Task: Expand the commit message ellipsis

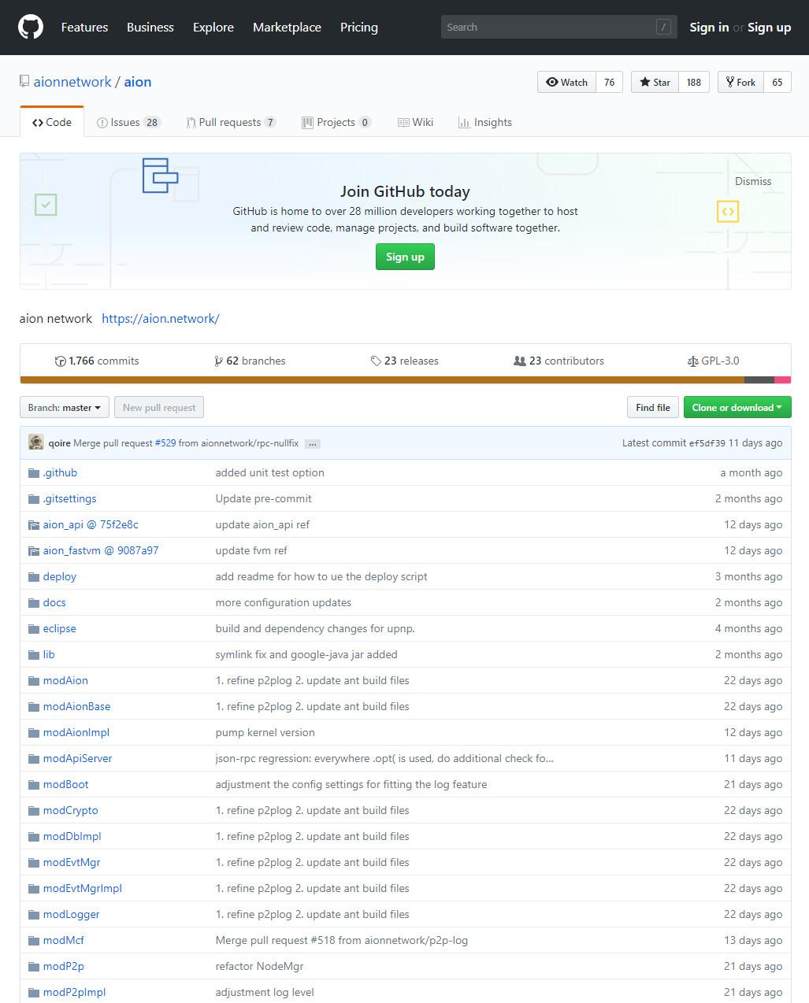Action: click(x=312, y=444)
